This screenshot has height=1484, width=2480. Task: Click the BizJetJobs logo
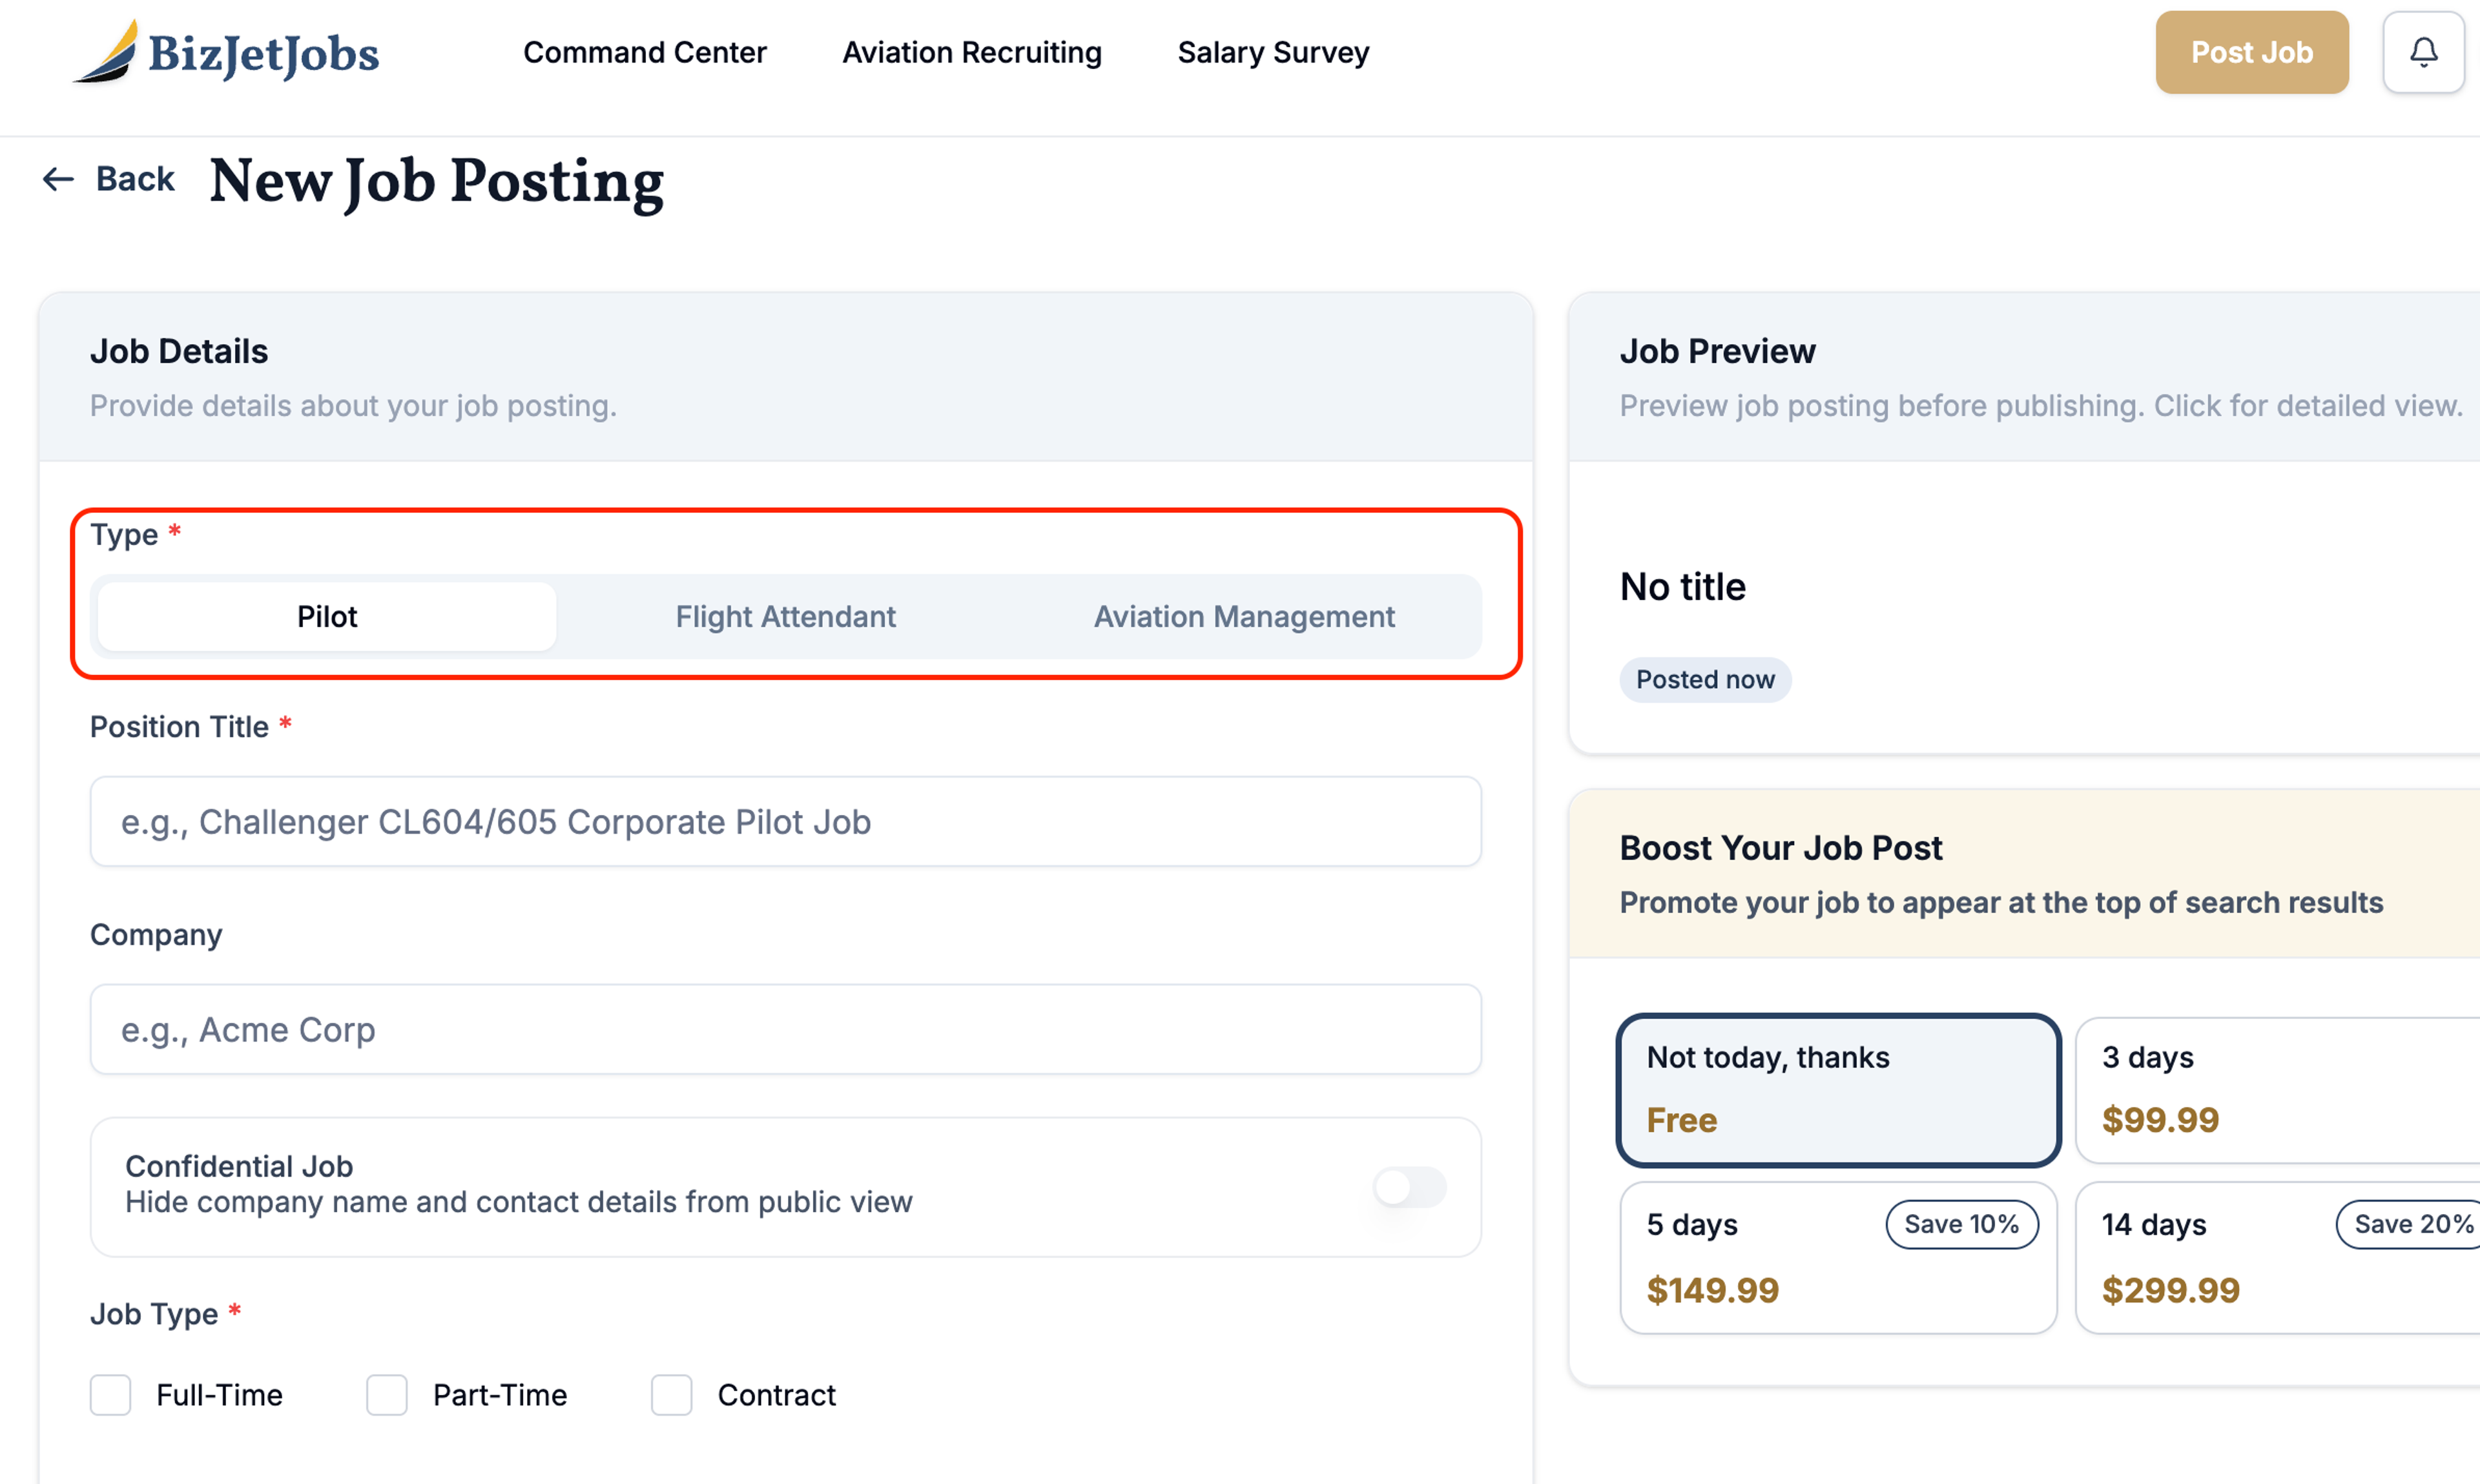(226, 52)
